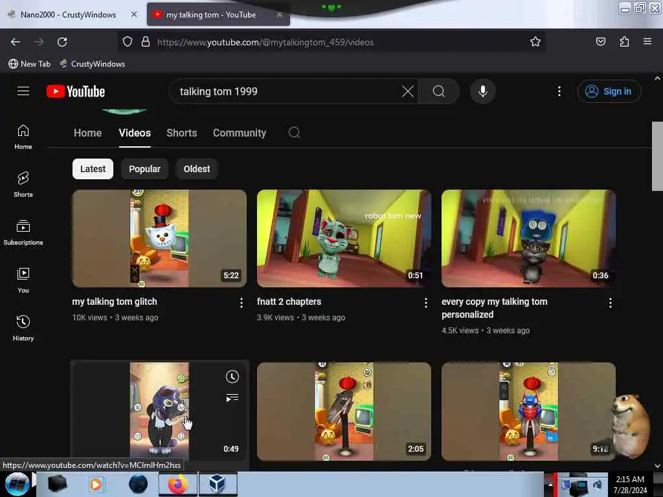Save page to Pocket
663x497 pixels.
coord(600,42)
